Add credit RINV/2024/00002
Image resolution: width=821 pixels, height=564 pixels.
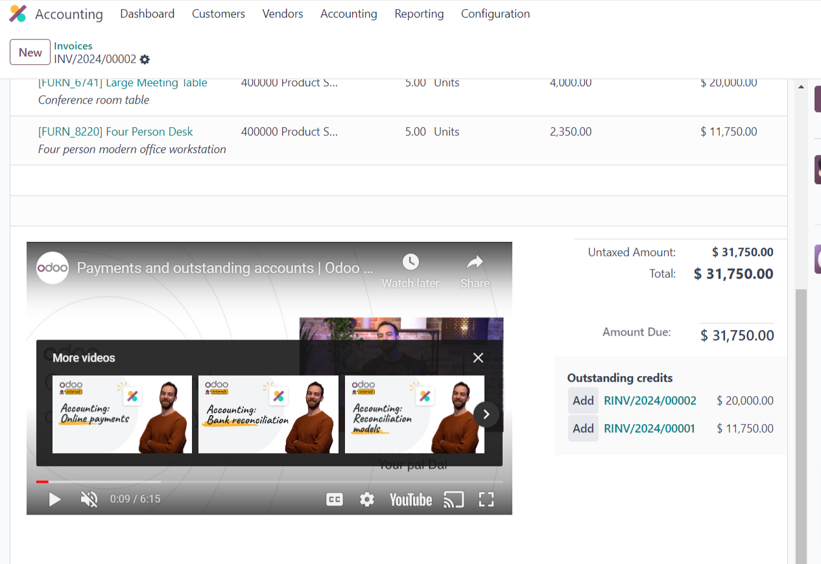pos(583,401)
